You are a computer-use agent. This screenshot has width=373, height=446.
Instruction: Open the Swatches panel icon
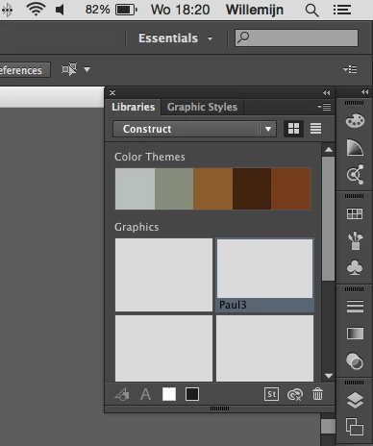coord(355,213)
